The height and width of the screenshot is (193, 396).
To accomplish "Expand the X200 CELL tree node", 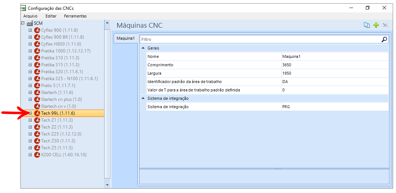I will tap(30, 155).
